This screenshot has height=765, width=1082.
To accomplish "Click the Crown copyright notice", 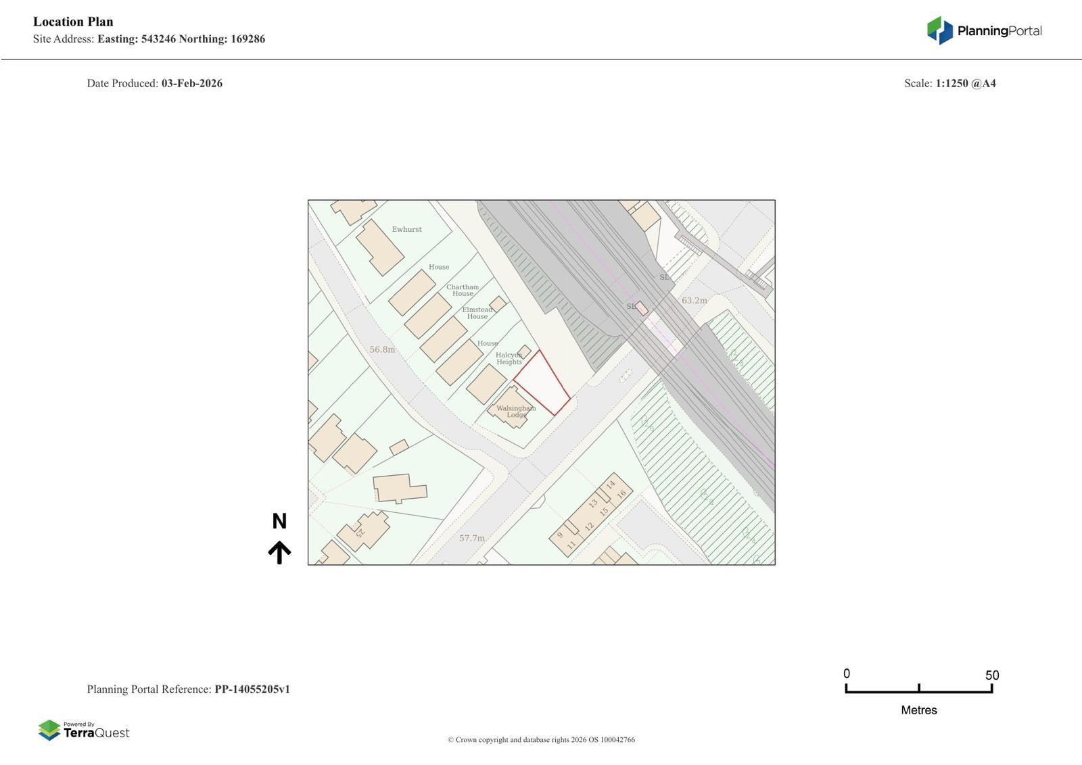I will tap(541, 739).
